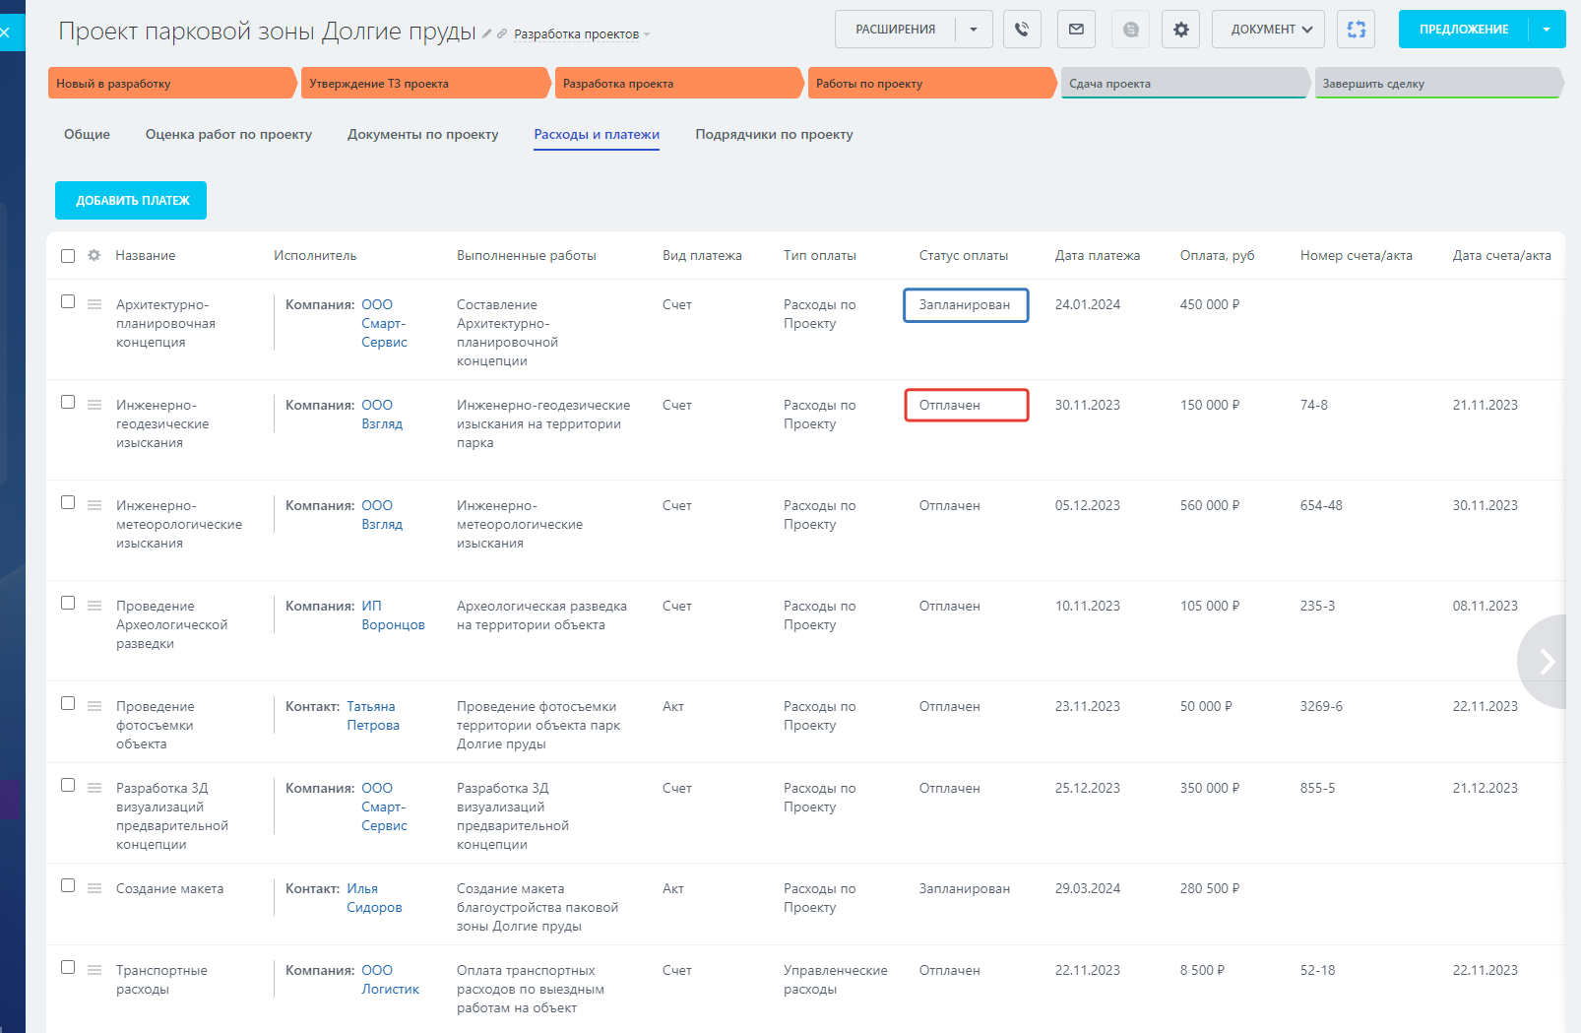
Task: Switch to Подрядчики по проекту tab
Action: [x=774, y=135]
